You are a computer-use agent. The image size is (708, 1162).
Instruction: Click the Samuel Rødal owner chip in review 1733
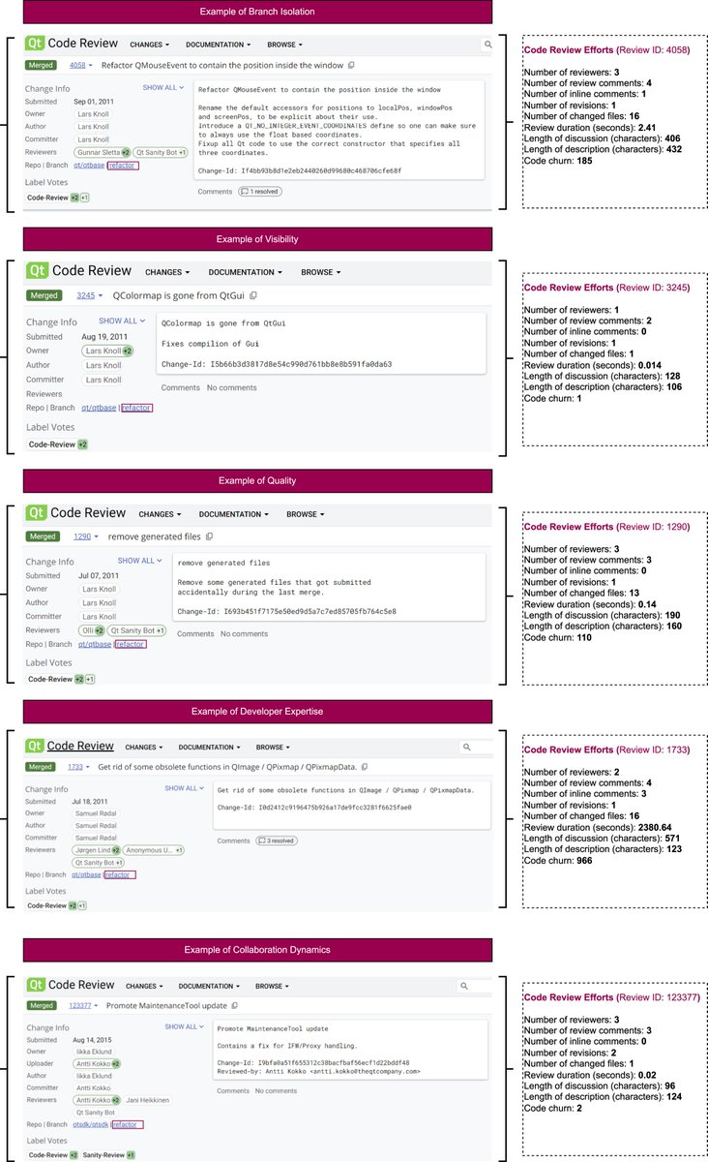96,813
